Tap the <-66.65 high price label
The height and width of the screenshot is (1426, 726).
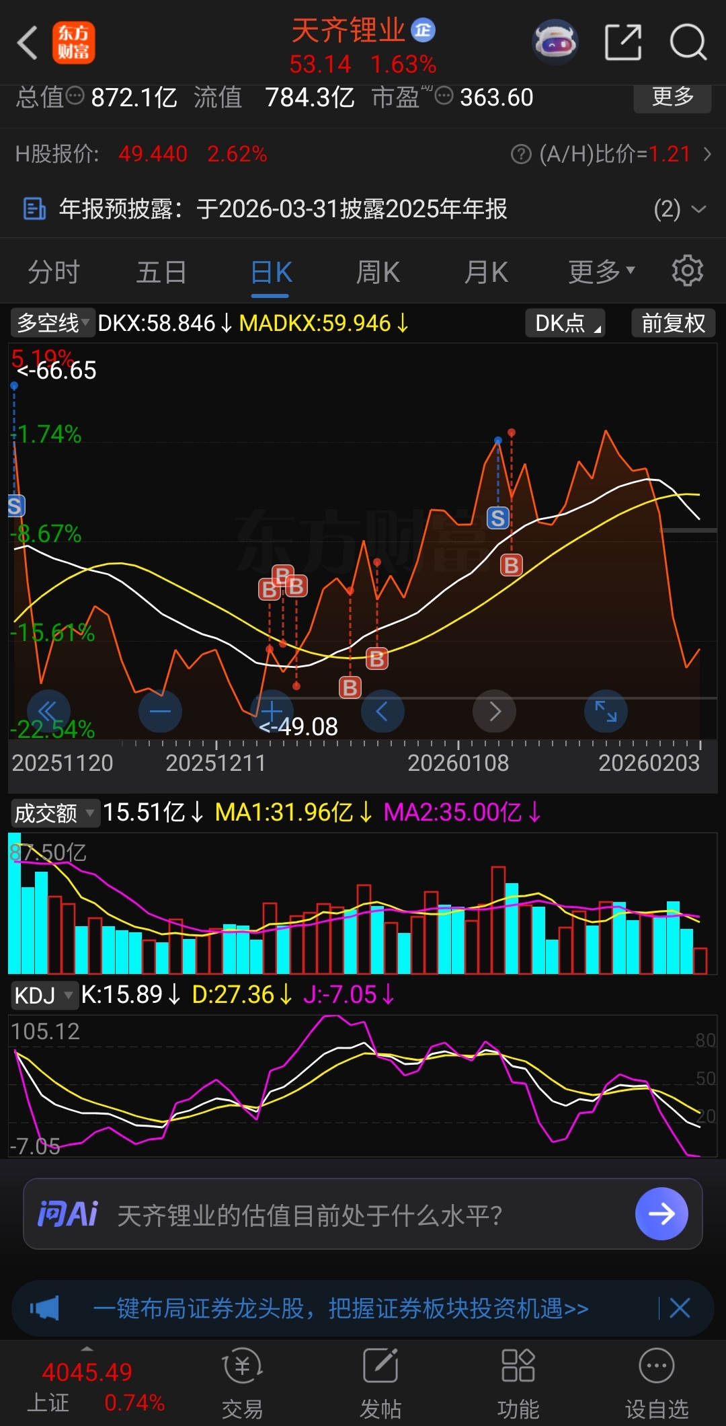click(x=56, y=371)
